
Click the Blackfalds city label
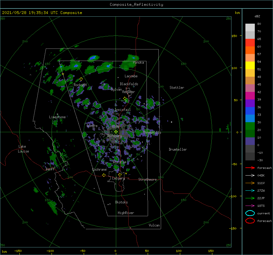129,84
